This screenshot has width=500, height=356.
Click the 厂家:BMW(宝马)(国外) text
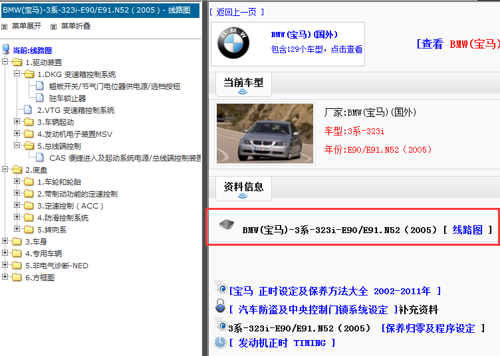click(370, 112)
